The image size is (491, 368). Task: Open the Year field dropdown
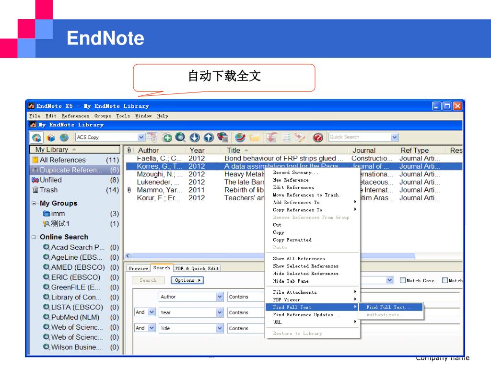pyautogui.click(x=220, y=312)
